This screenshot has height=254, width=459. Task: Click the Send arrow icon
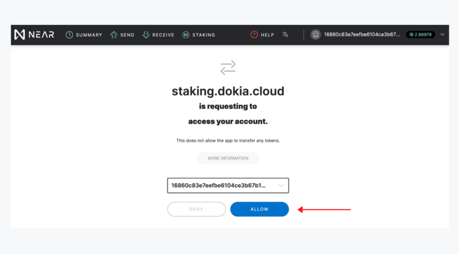coord(114,35)
